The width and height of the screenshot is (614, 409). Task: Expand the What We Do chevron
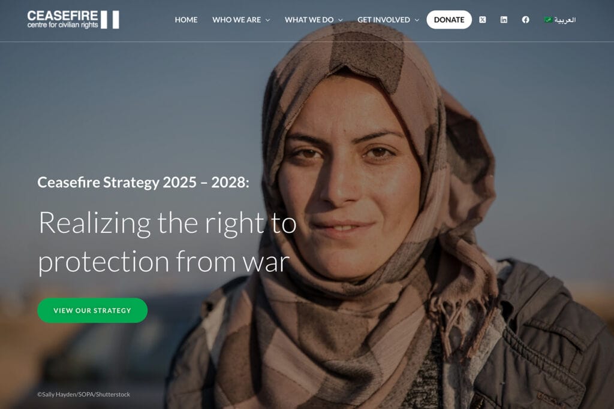click(341, 20)
